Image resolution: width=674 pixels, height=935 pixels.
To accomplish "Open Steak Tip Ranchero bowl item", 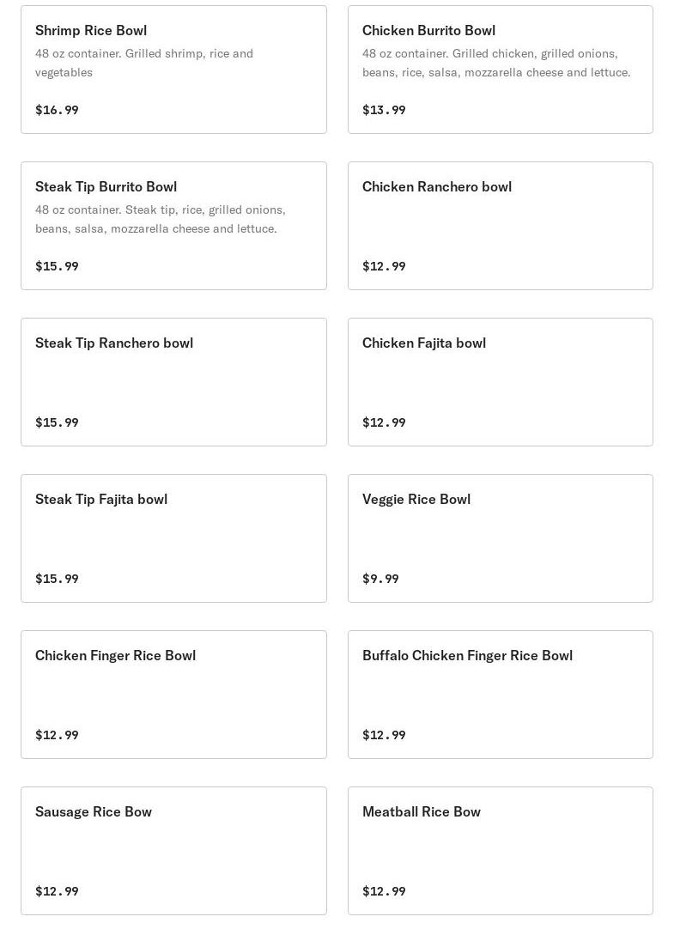I will coord(114,343).
